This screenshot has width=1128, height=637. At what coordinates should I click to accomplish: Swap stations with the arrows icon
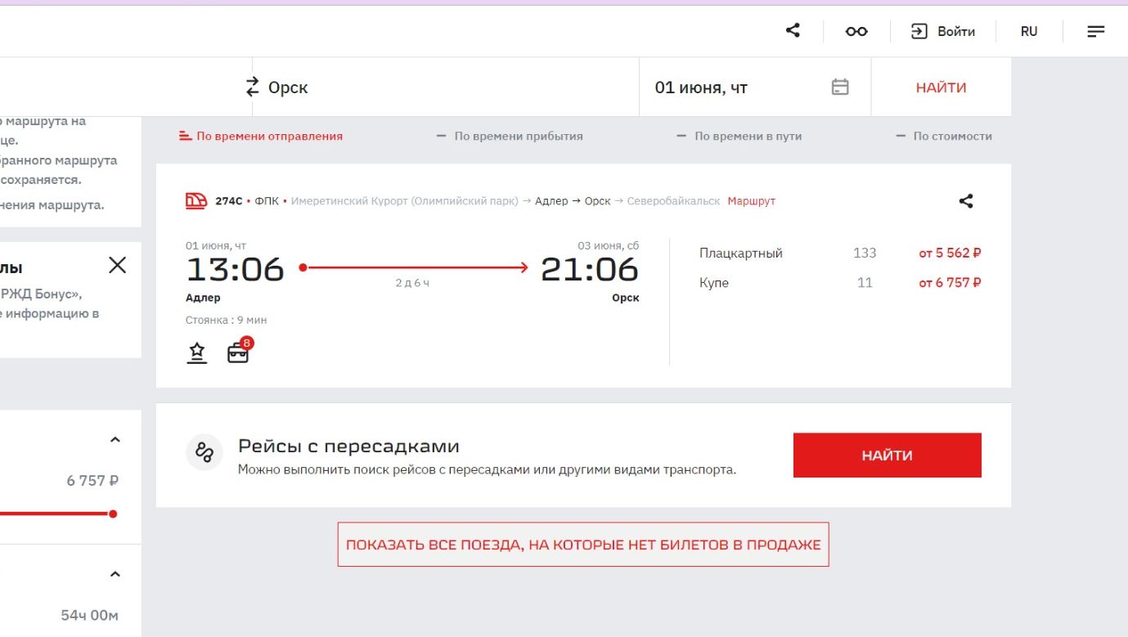(x=252, y=87)
